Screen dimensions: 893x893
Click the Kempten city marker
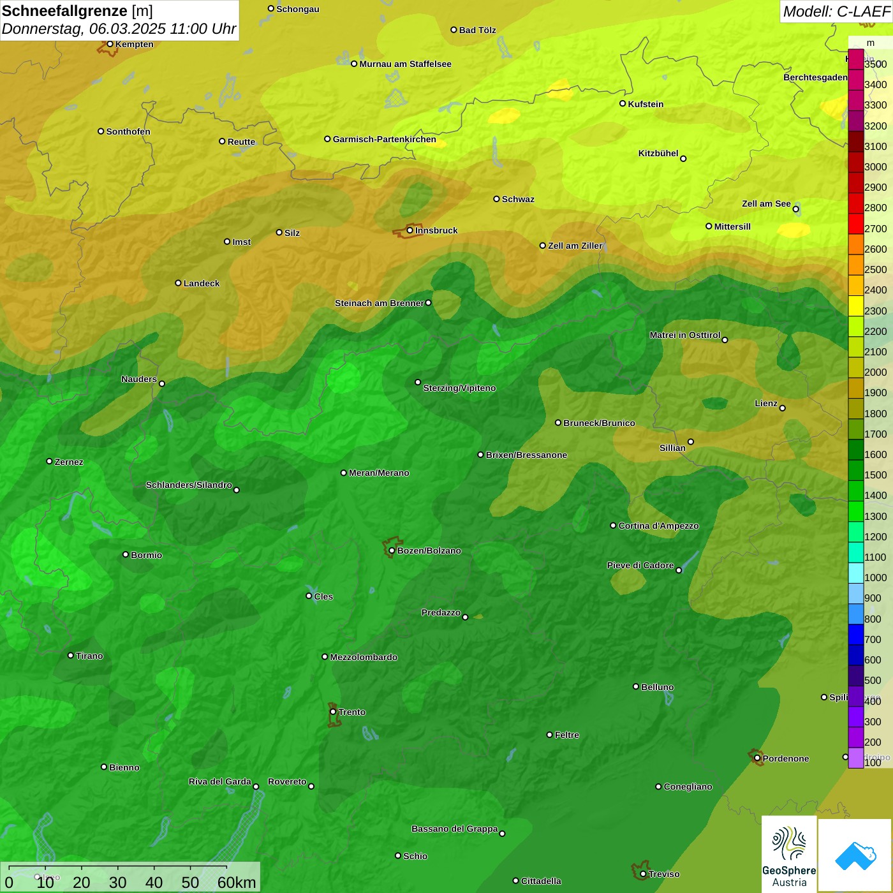coord(110,44)
